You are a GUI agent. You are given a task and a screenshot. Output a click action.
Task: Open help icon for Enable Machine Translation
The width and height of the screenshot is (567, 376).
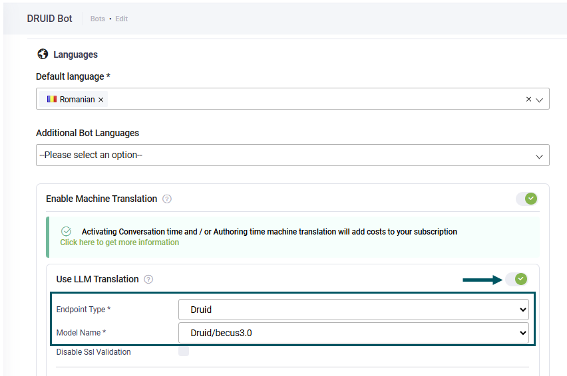pyautogui.click(x=167, y=199)
